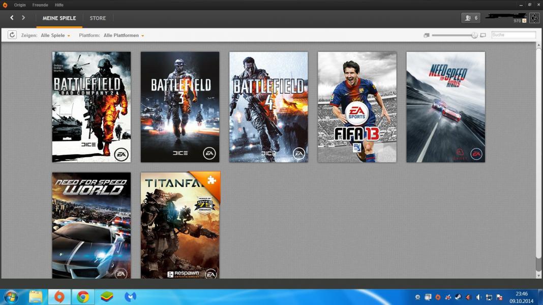Image resolution: width=543 pixels, height=305 pixels.
Task: Go forward with the right arrow
Action: pyautogui.click(x=23, y=18)
